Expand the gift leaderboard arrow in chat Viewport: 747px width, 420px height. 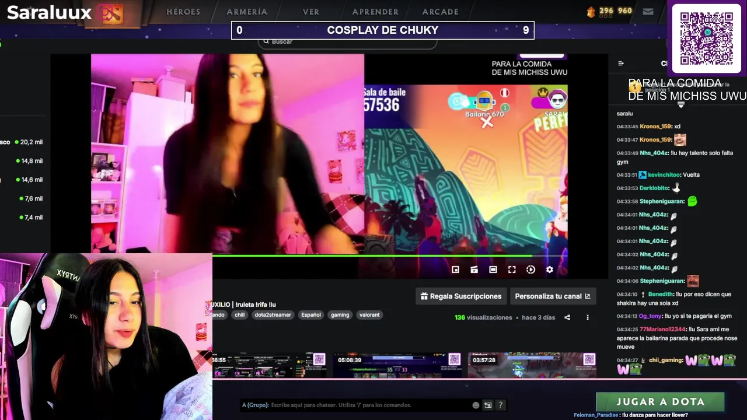coord(680,106)
